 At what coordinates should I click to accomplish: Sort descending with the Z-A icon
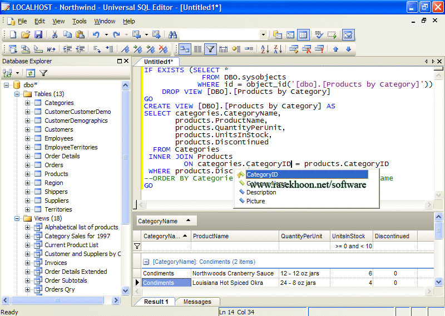pyautogui.click(x=278, y=49)
